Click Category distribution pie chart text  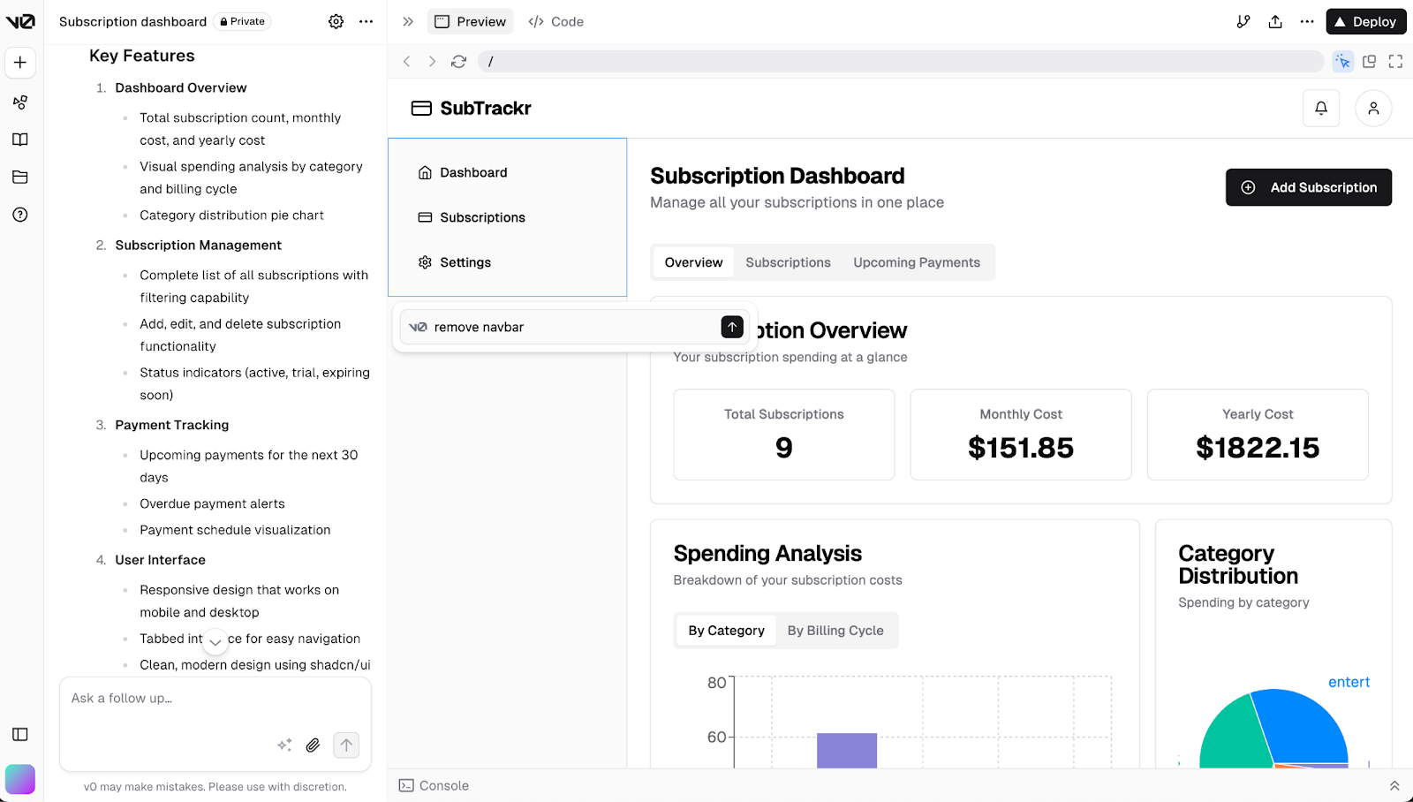coord(231,215)
